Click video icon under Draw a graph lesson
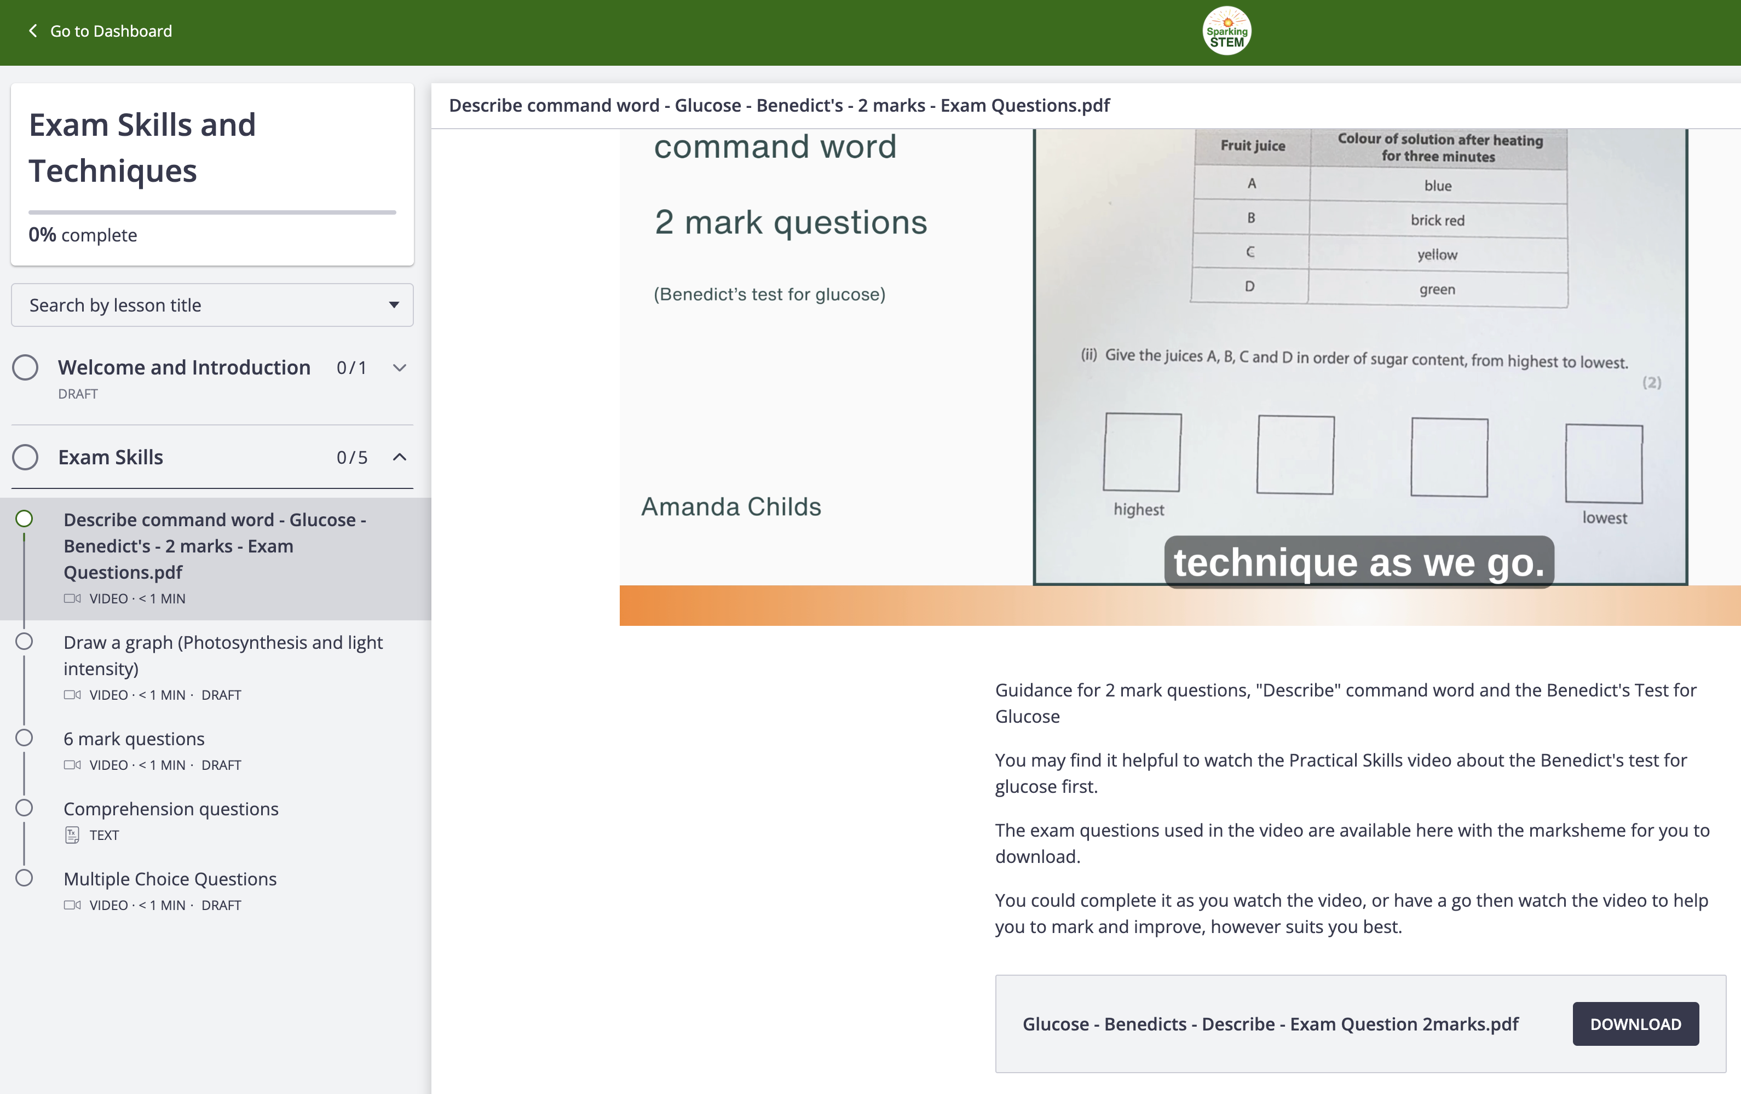1741x1094 pixels. (72, 695)
